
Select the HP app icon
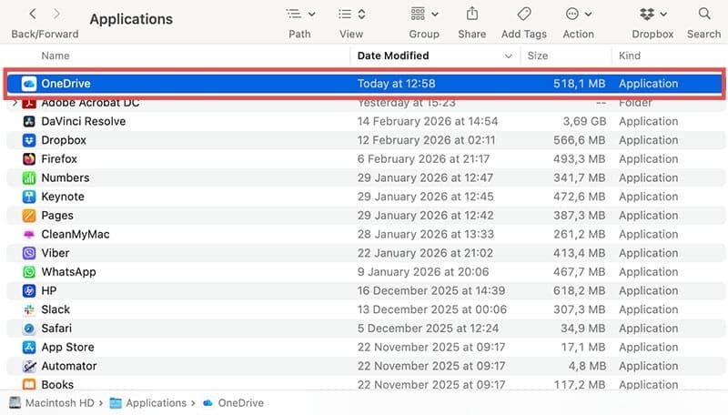pyautogui.click(x=29, y=290)
